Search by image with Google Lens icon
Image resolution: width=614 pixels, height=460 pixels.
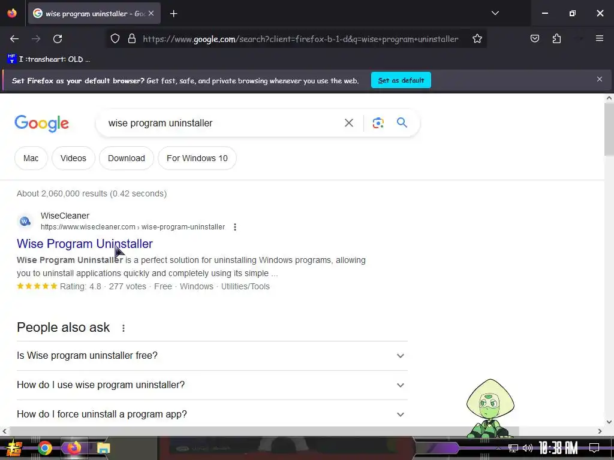coord(378,123)
